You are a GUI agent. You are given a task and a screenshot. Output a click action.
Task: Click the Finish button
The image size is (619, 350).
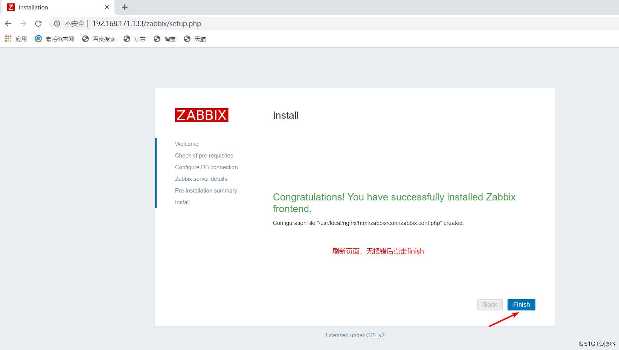521,304
